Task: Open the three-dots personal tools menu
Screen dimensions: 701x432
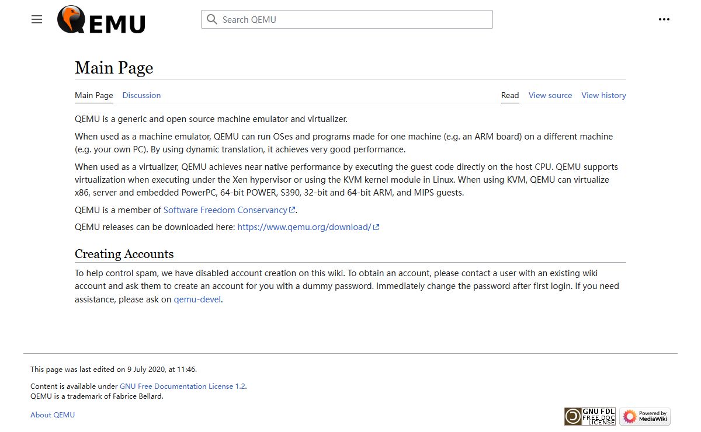Action: [664, 19]
